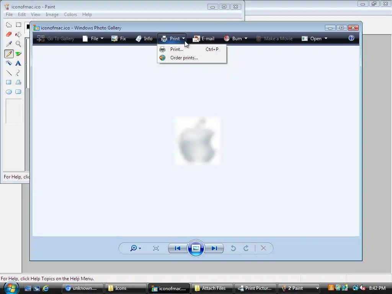Pick the Pick Color eyedropper tool

point(9,44)
